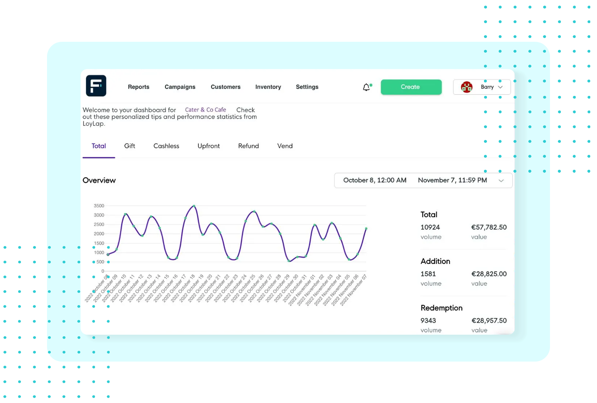Image resolution: width=597 pixels, height=403 pixels.
Task: Open the Settings menu
Action: pyautogui.click(x=307, y=87)
